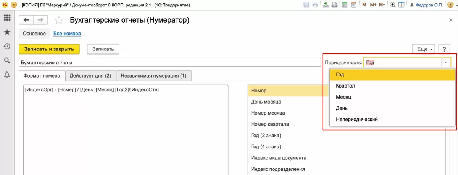Open notifications bell in sidebar
This screenshot has width=458, height=175.
7,75
